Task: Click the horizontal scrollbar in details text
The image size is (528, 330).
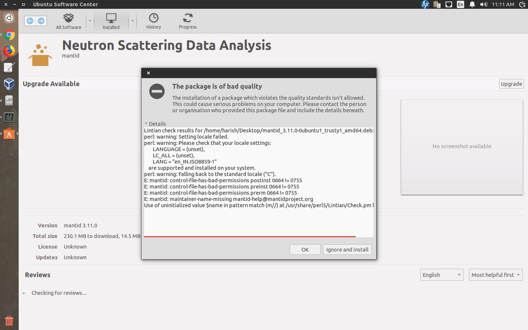Action: [250, 236]
